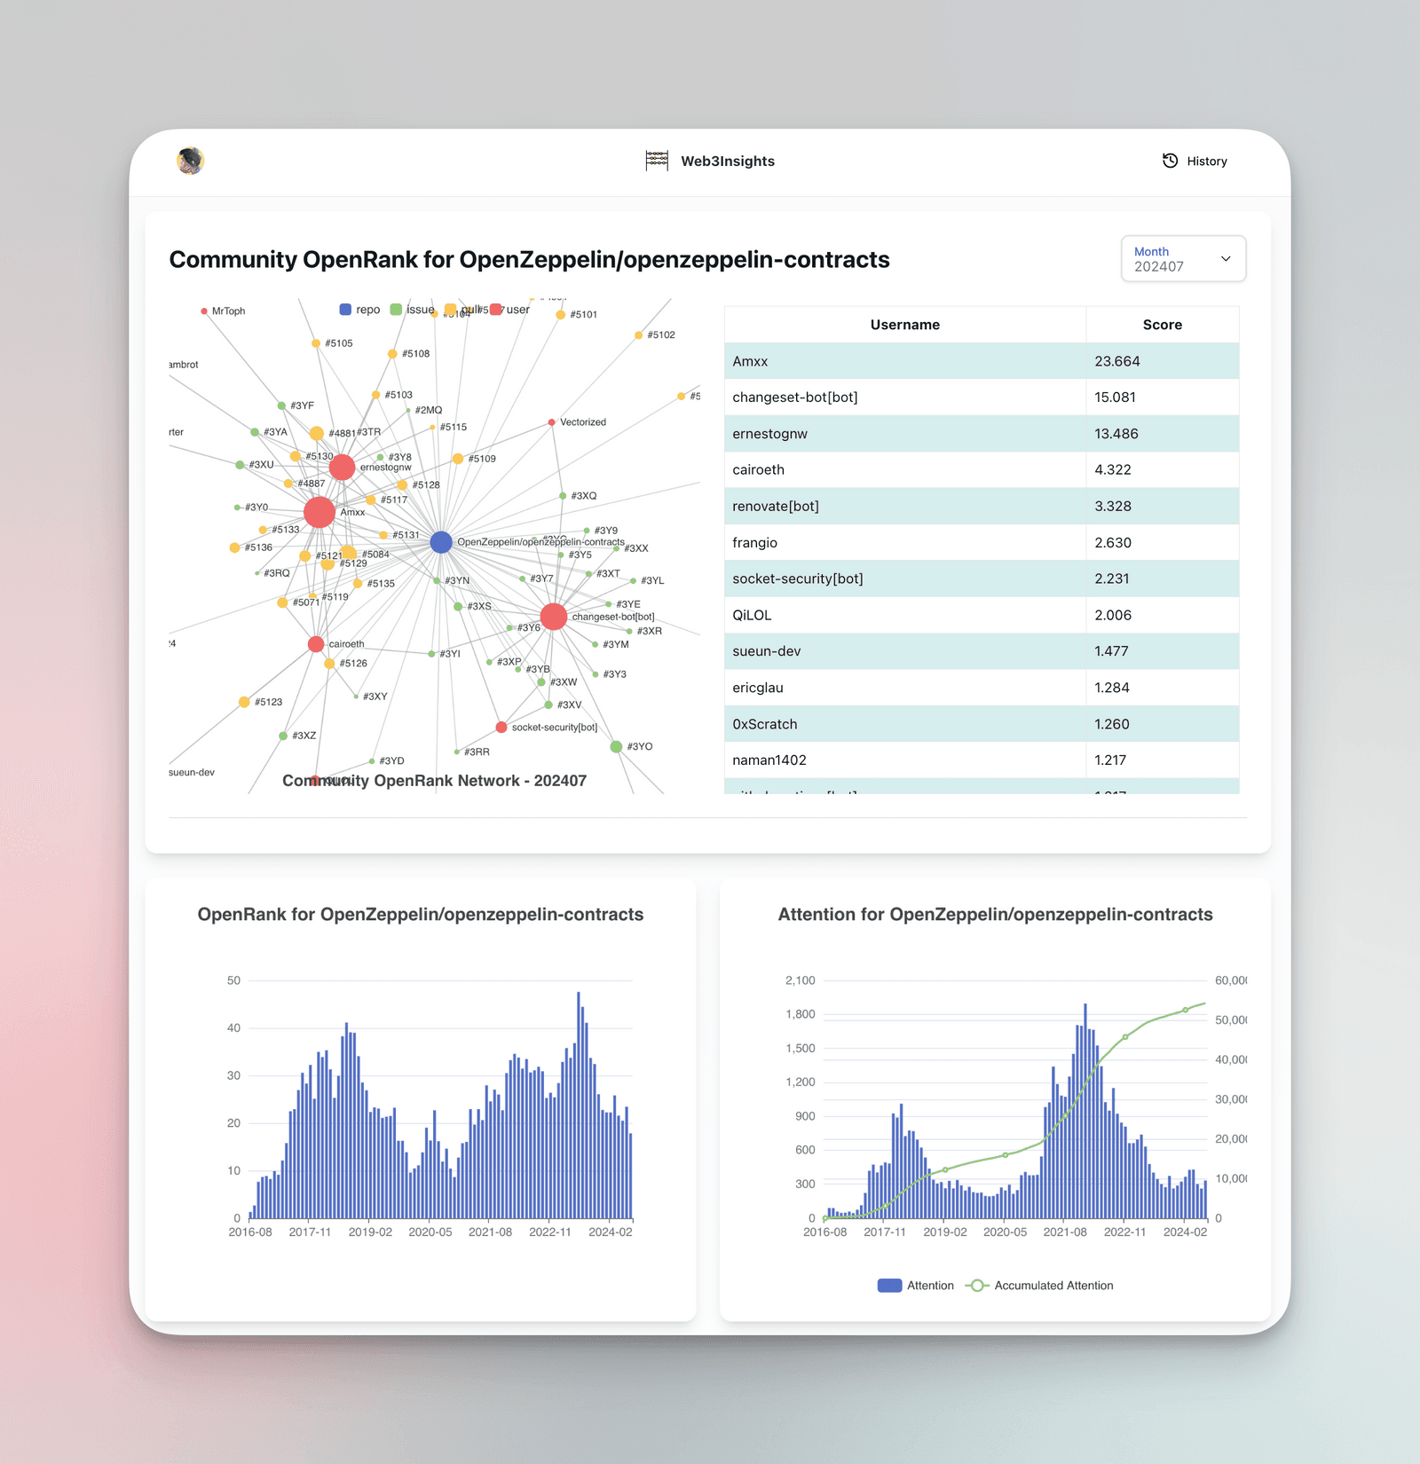Click the socket-security[bot] node

click(x=501, y=727)
